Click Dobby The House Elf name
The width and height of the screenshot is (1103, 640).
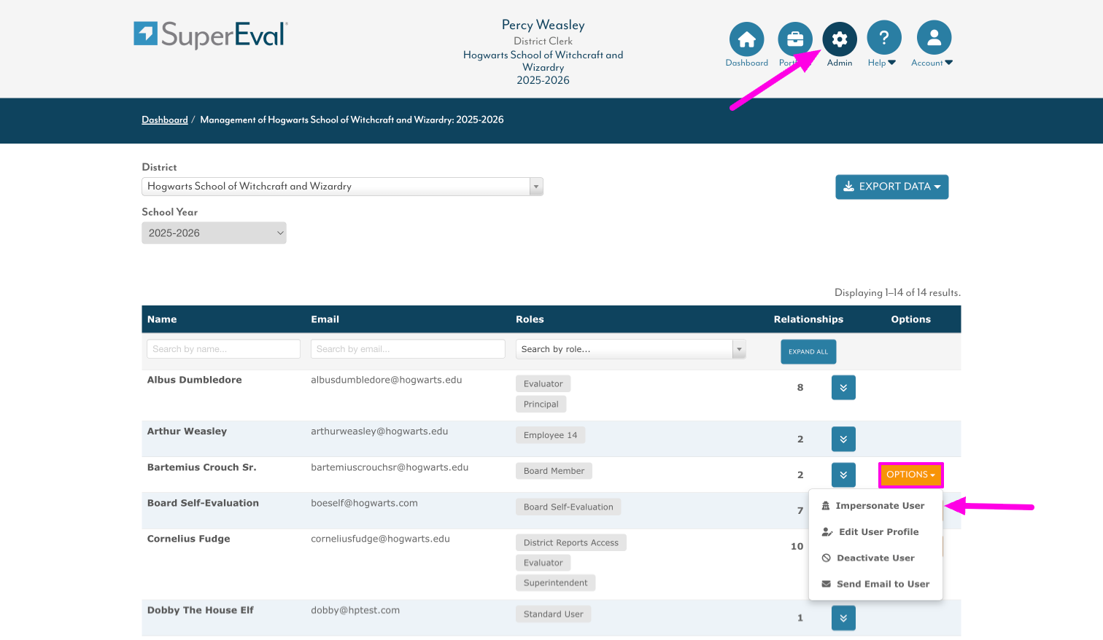pos(201,610)
